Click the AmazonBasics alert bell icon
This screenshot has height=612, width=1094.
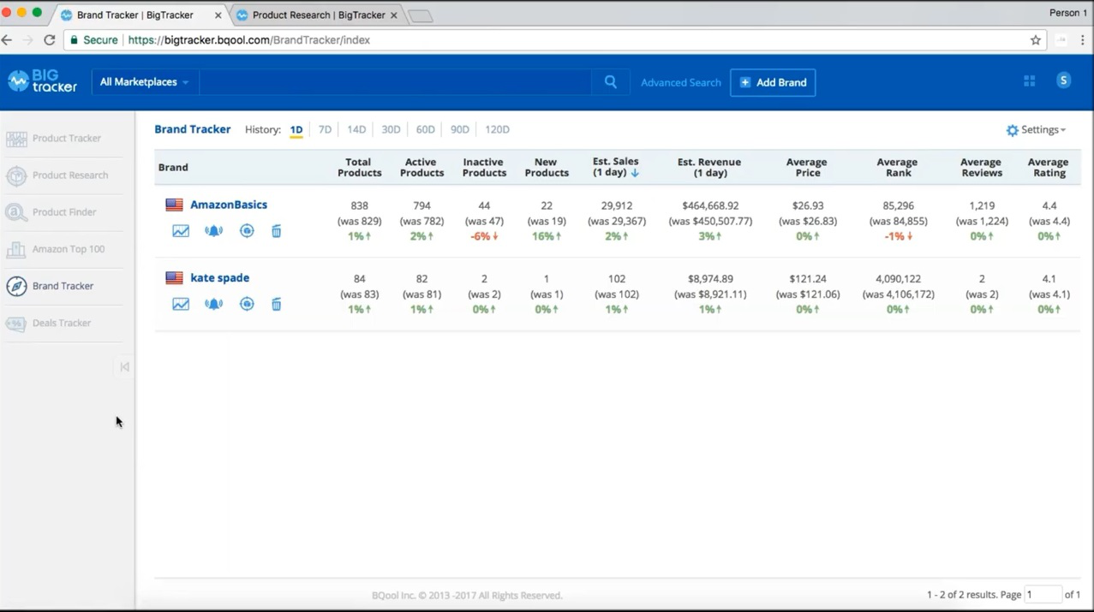coord(213,231)
